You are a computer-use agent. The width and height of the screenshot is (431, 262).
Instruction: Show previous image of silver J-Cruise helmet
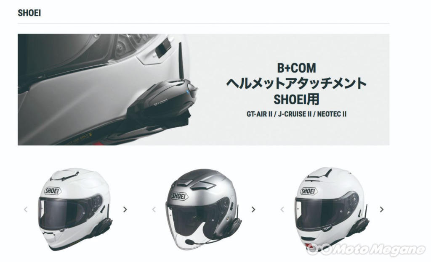coord(154,210)
